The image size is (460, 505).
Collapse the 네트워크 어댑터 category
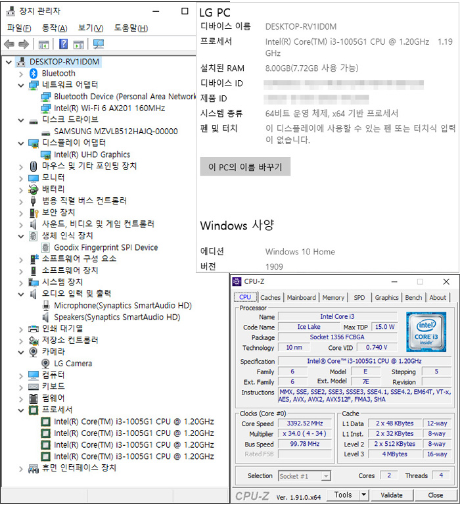click(x=21, y=85)
